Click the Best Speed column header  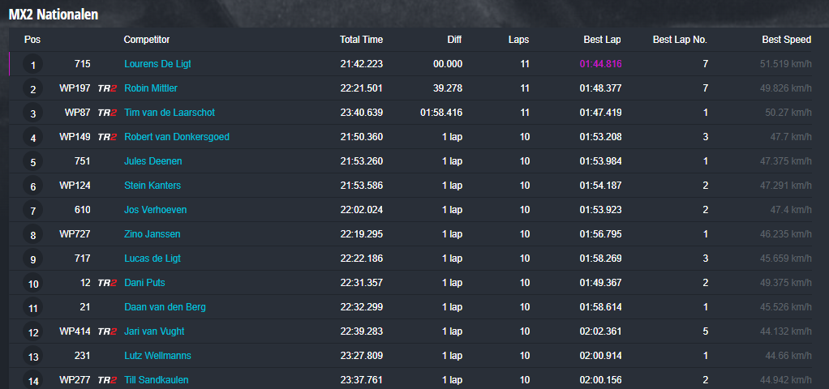[786, 40]
